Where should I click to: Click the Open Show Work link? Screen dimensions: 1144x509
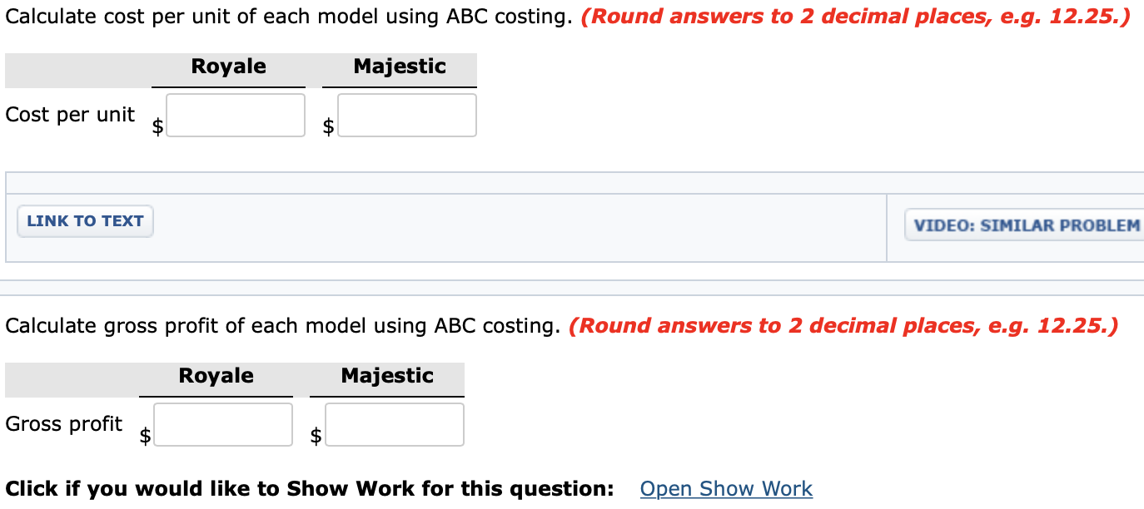click(725, 488)
